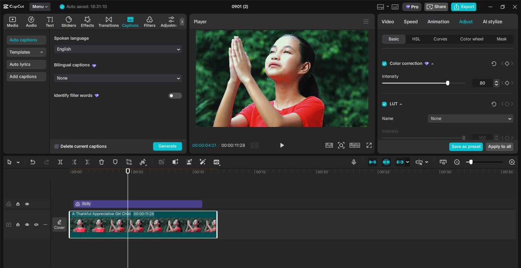The height and width of the screenshot is (268, 521).
Task: Click the Generate captions button
Action: coord(167,146)
